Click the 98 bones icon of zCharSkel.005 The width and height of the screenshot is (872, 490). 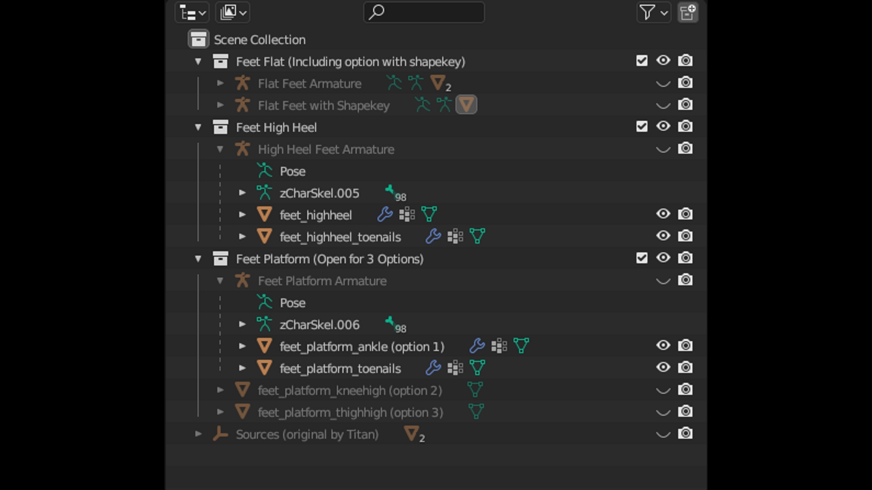pyautogui.click(x=395, y=193)
